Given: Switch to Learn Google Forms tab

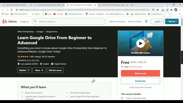Looking at the screenshot, I should 16,5.
